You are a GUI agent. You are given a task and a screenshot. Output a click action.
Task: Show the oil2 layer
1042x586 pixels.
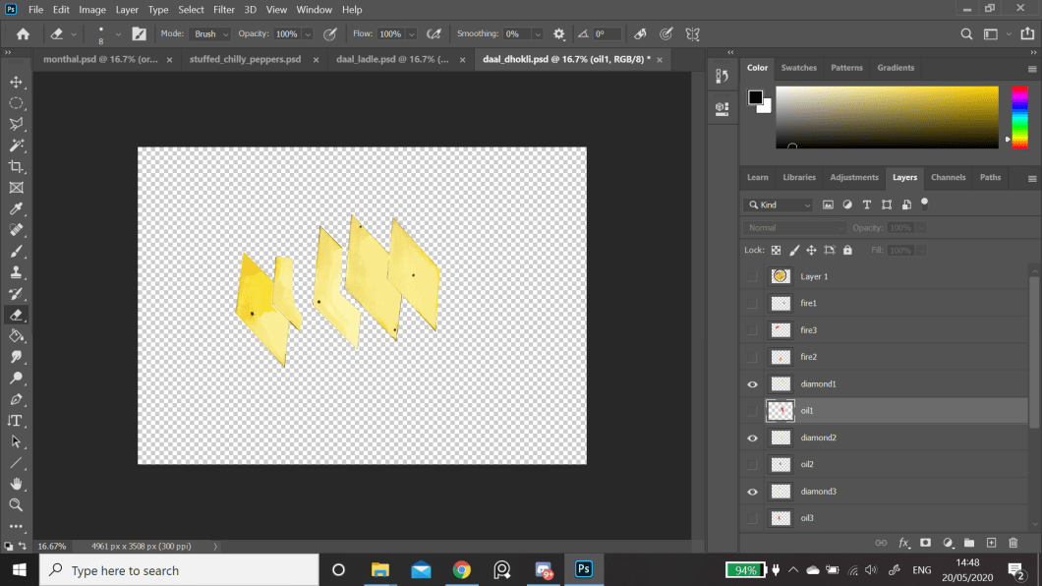tap(752, 464)
